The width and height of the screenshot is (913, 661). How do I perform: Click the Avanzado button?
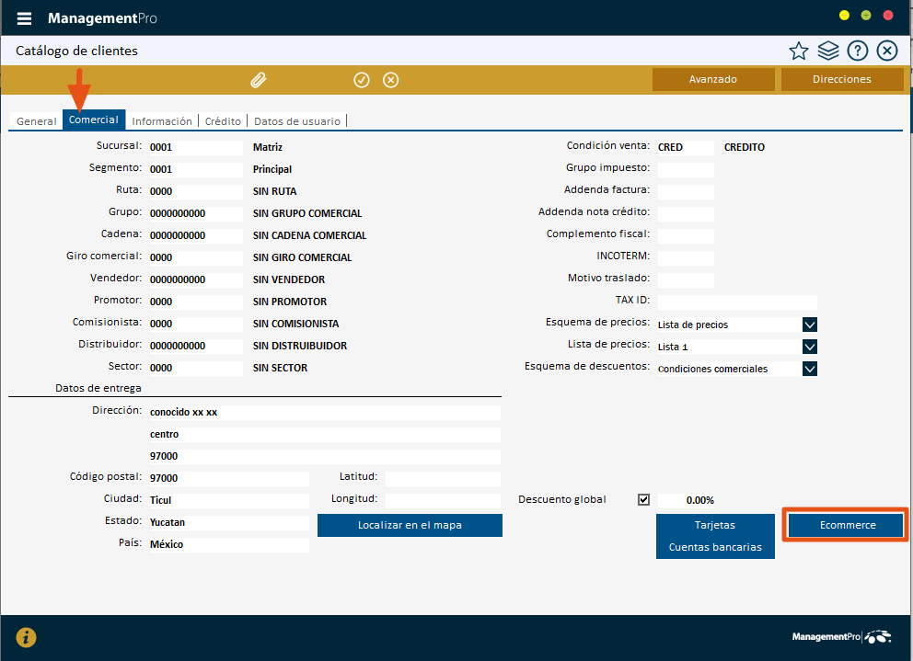[713, 79]
